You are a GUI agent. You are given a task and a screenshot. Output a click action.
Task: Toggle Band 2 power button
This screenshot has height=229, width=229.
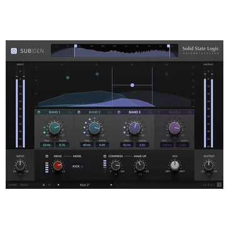pyautogui.click(x=79, y=112)
